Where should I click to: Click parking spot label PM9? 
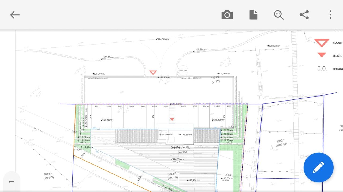pyautogui.click(x=195, y=106)
